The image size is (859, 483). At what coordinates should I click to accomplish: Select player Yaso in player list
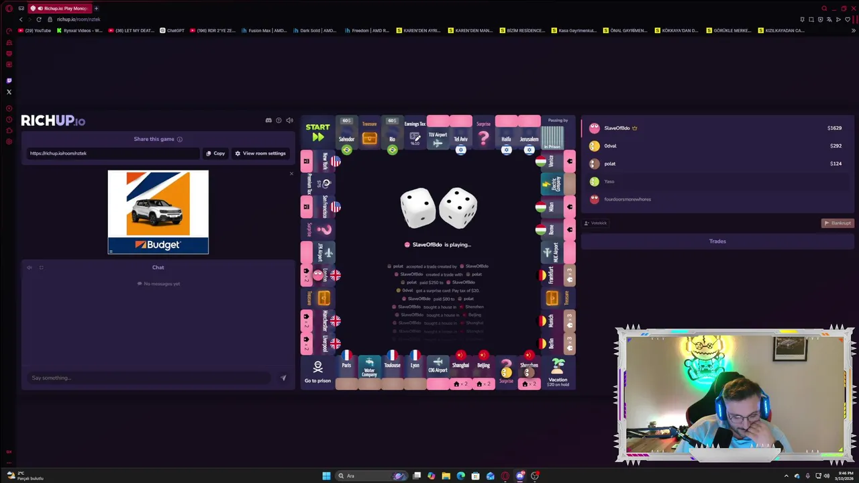[716, 181]
